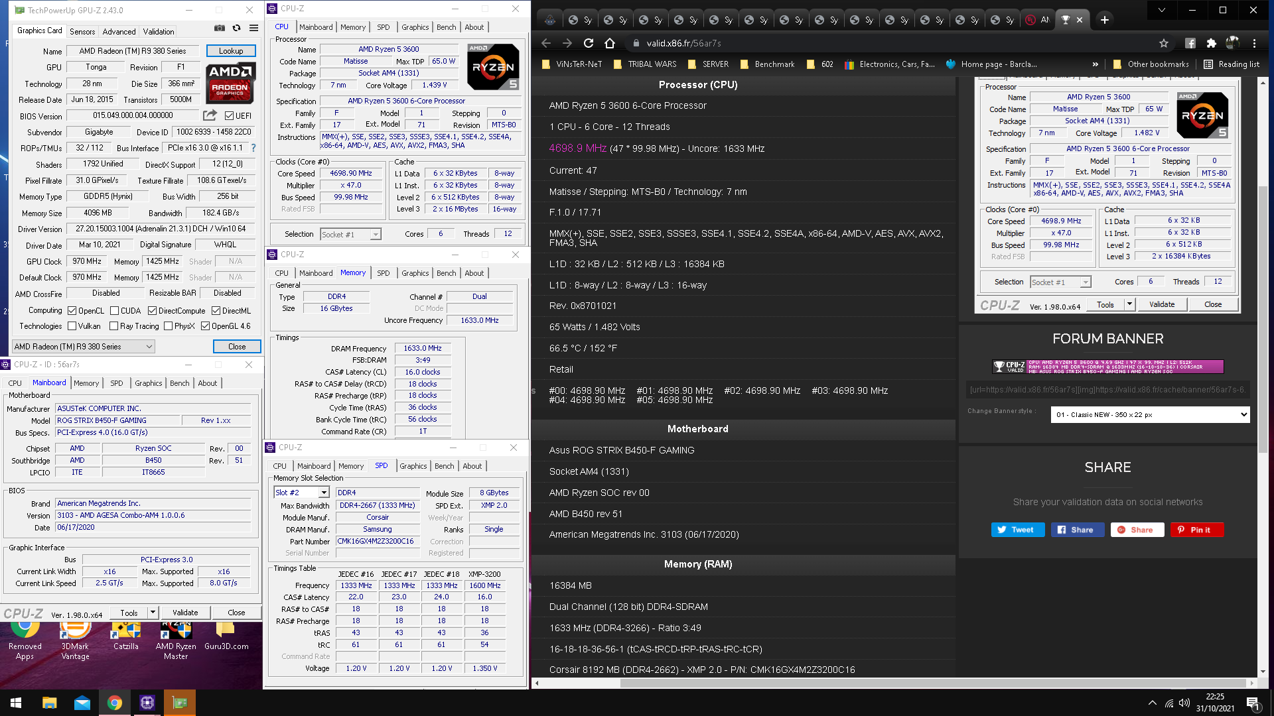The image size is (1274, 716).
Task: Show hidden system tray icons
Action: pyautogui.click(x=1152, y=703)
